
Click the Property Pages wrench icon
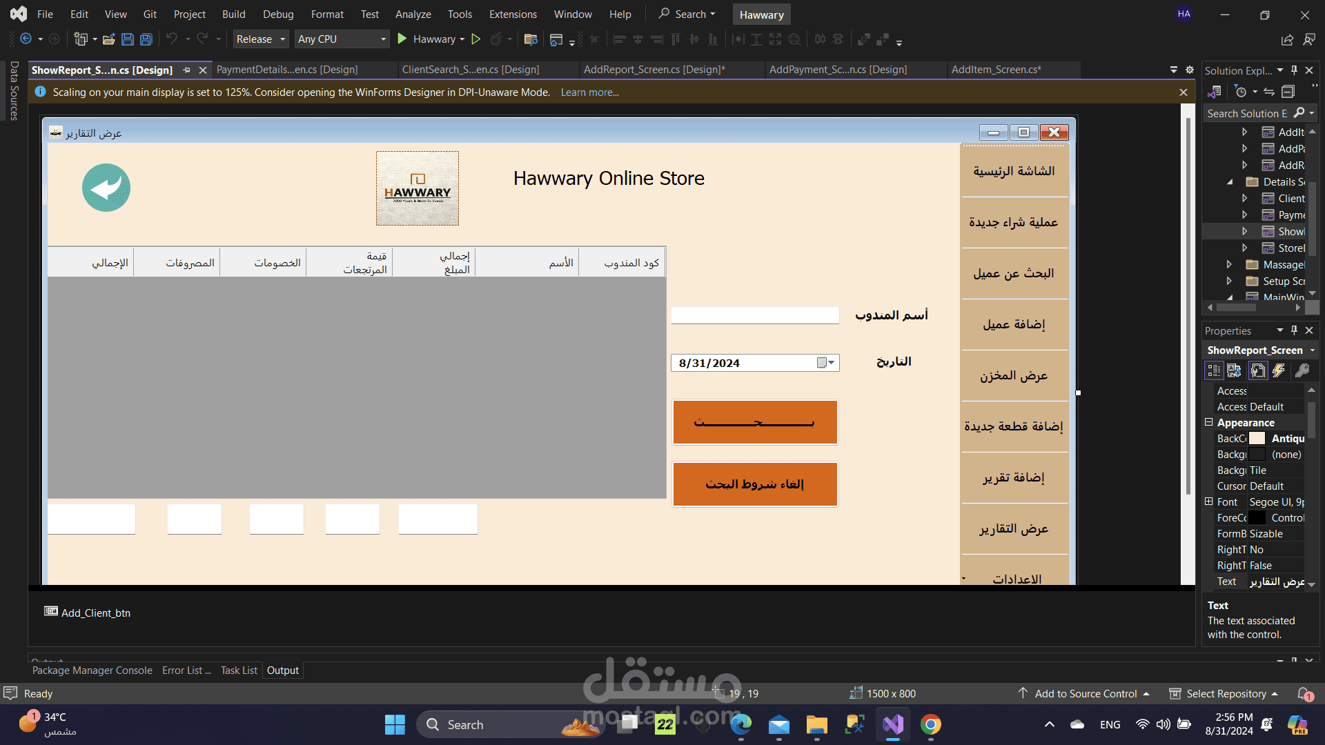[1302, 371]
